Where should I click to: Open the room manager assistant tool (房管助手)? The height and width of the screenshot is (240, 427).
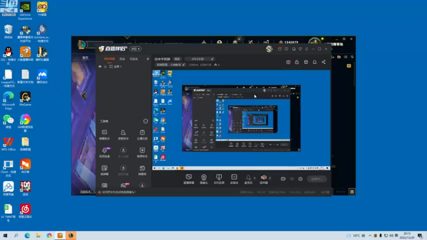[x=123, y=134]
